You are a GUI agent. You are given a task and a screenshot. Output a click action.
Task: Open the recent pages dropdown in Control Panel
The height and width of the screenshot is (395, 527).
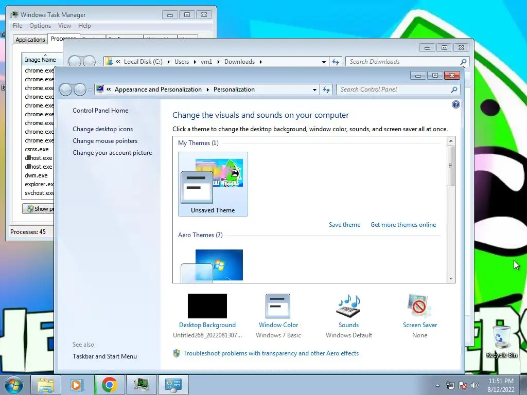[90, 89]
